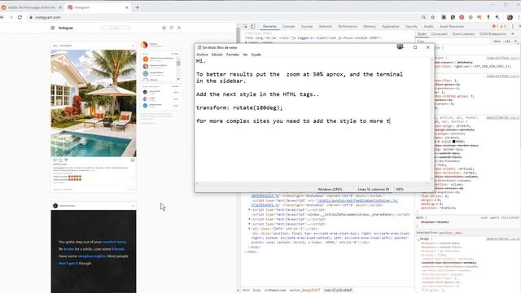This screenshot has width=521, height=293.
Task: Open the DevTools Memory tab
Action: (x=369, y=26)
